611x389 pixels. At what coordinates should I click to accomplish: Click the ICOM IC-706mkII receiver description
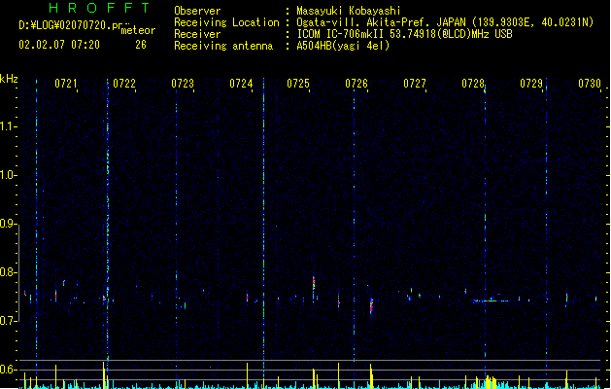(x=404, y=34)
